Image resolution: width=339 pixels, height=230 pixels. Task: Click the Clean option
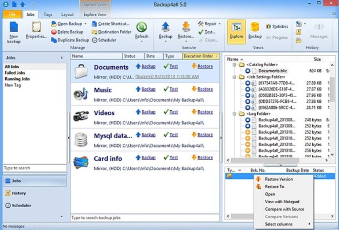pos(208,40)
